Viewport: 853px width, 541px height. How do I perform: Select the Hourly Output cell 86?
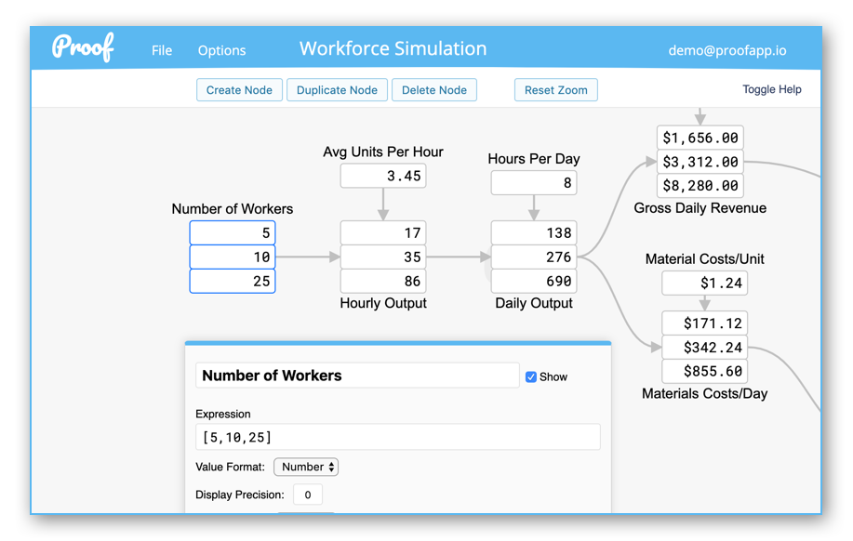(383, 281)
